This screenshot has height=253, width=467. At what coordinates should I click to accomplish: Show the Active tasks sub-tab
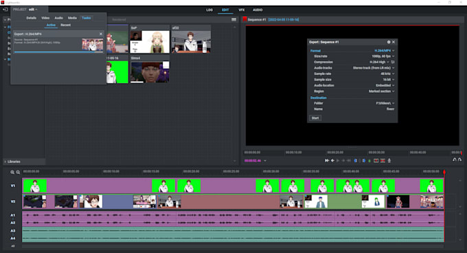click(51, 25)
